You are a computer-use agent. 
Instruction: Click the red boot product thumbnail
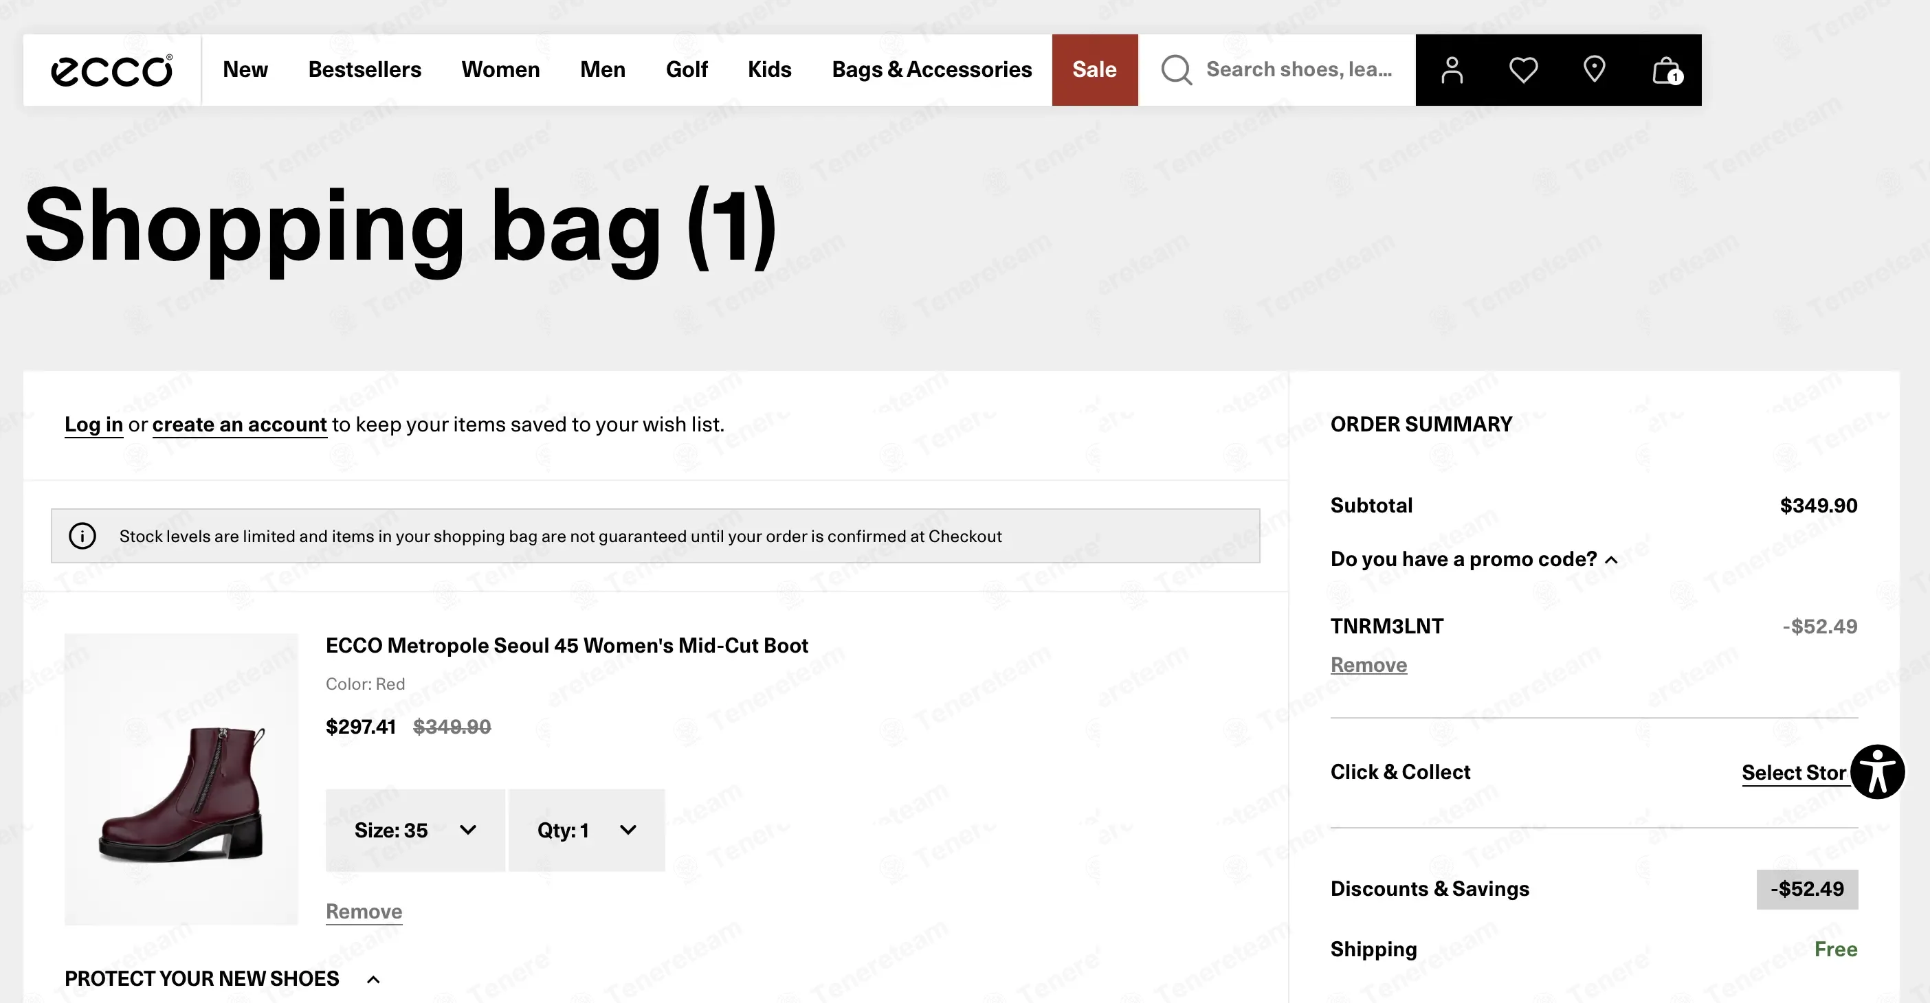tap(181, 779)
